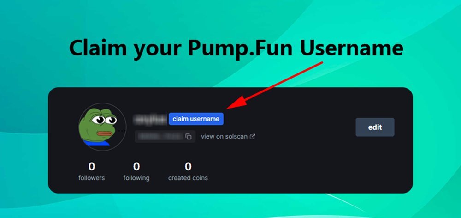Click the blue claim username button
The image size is (461, 218).
click(196, 119)
